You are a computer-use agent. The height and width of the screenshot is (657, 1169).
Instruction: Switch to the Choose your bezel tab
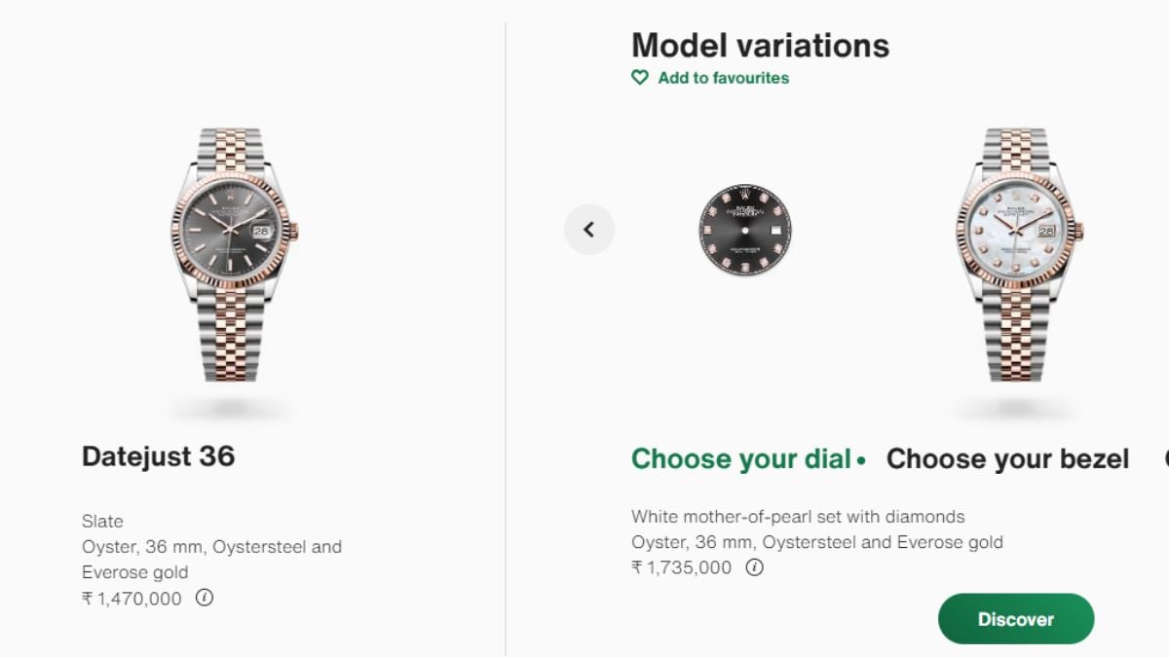pyautogui.click(x=1009, y=458)
